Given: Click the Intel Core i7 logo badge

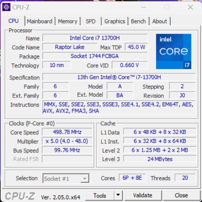Looking at the screenshot, I should coord(174,51).
